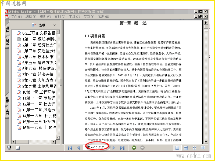
Task: Click the hide toolbars icon beside monitor
Action: pos(18,148)
